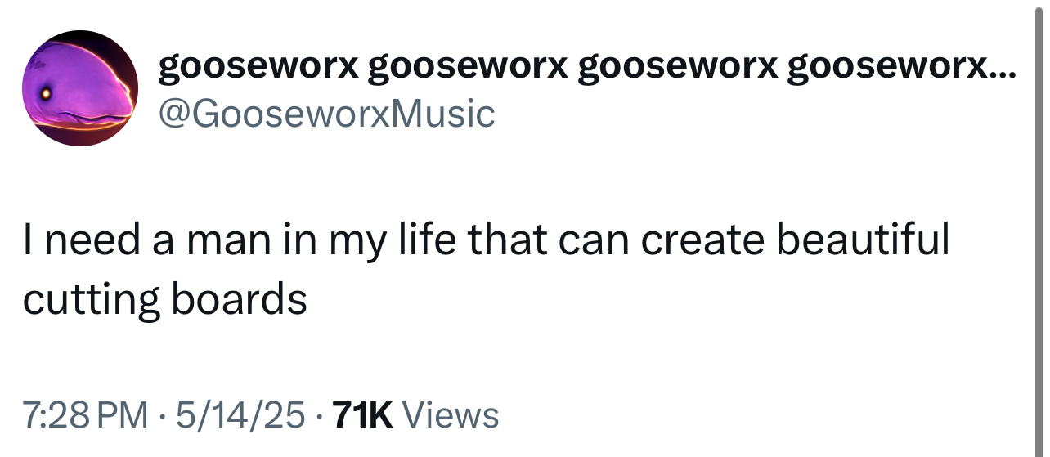Click the glowing eye on the avatar fish

coord(46,94)
